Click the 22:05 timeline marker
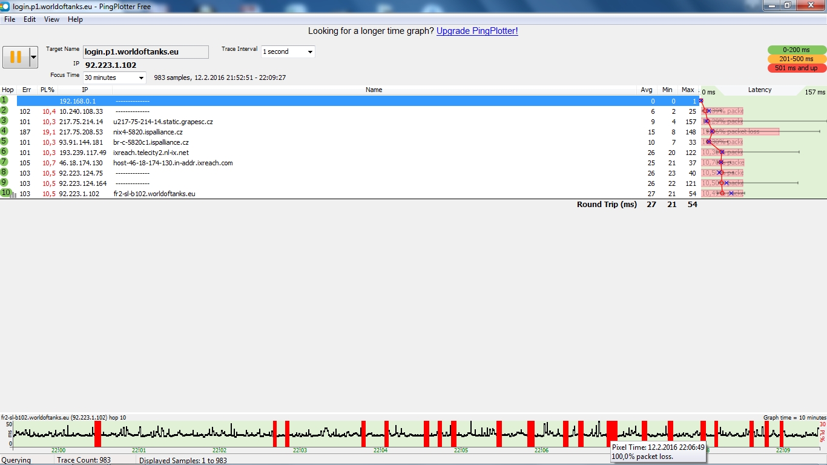The width and height of the screenshot is (827, 465). (461, 450)
